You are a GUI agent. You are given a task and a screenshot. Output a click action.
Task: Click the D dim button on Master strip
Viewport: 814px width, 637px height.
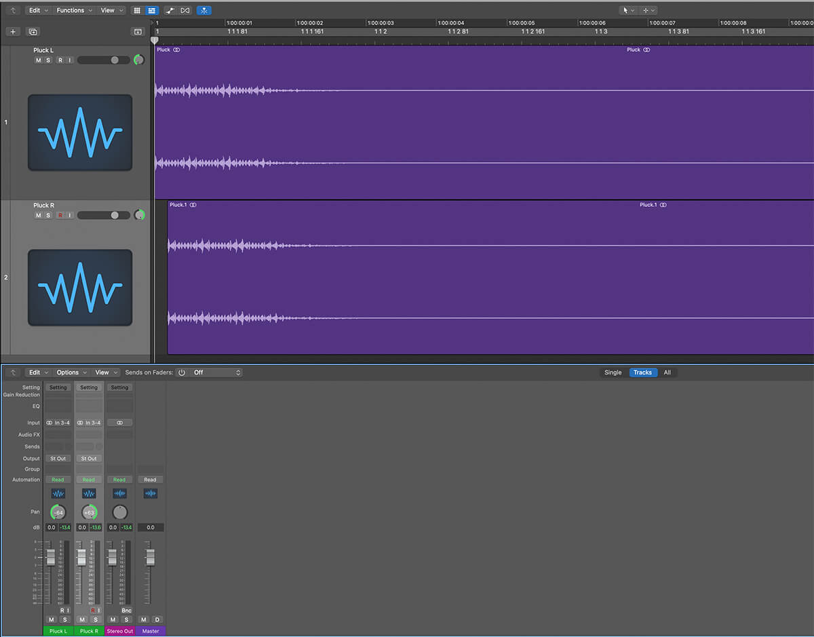point(157,620)
